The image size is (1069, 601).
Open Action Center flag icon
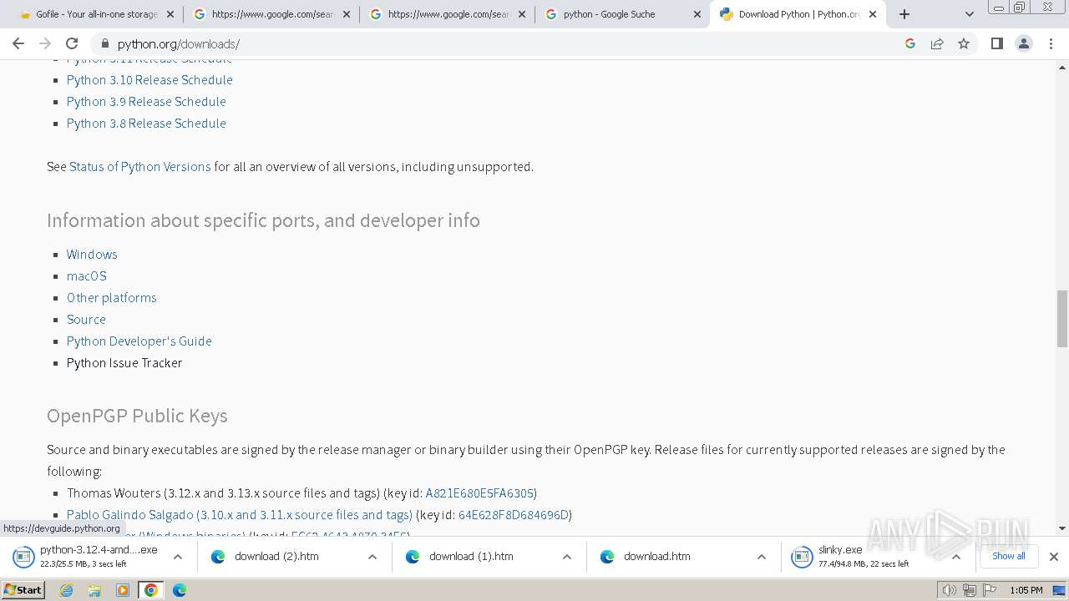(990, 590)
